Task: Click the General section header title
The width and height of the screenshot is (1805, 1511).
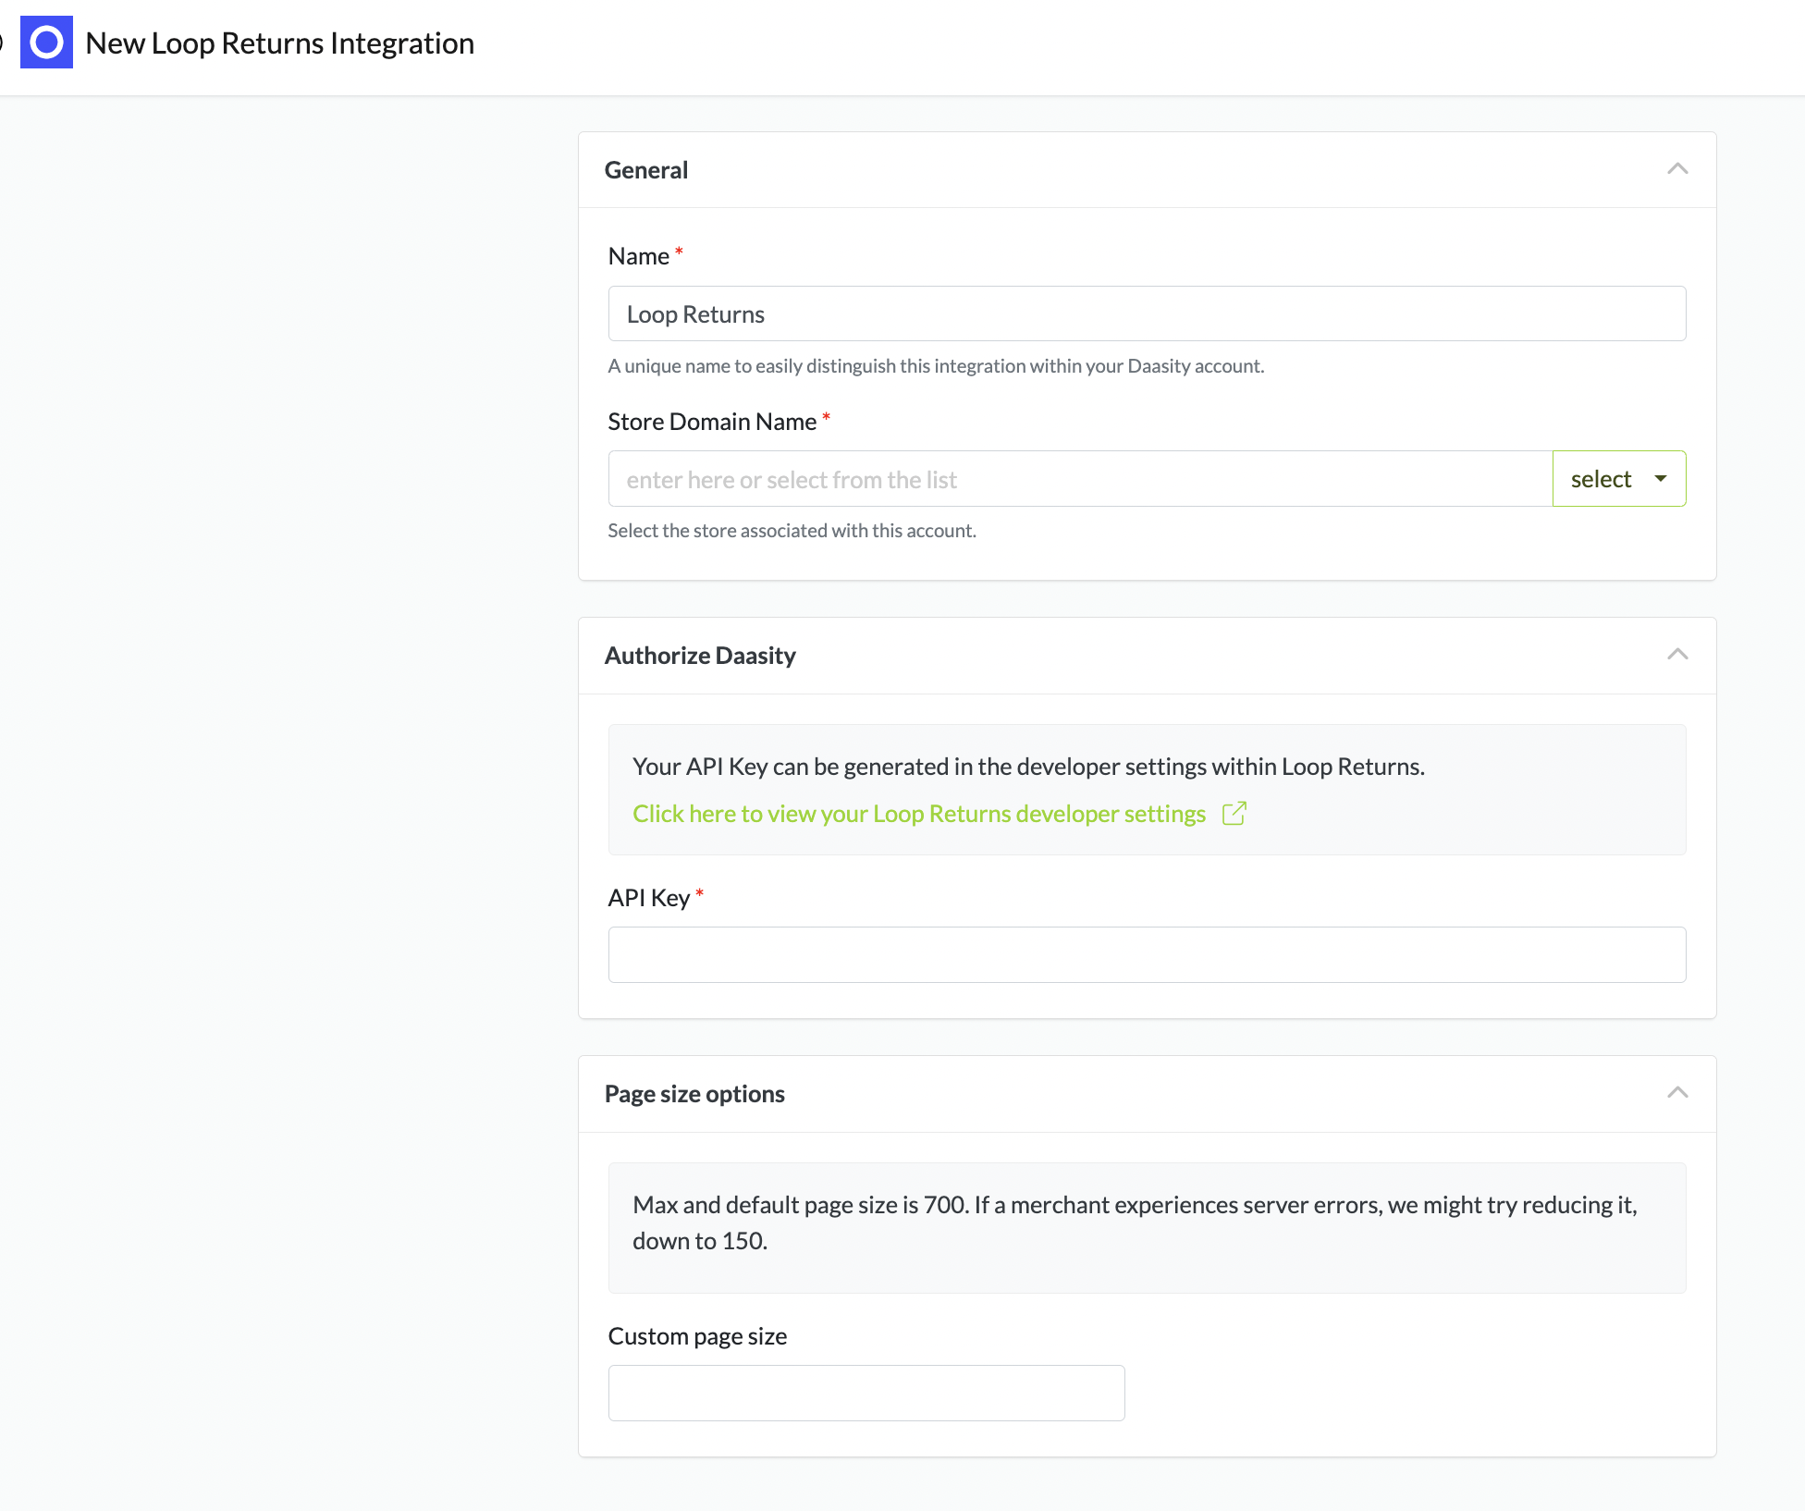Action: click(x=646, y=170)
